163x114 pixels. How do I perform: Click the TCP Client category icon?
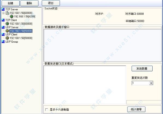[x=3, y=20]
